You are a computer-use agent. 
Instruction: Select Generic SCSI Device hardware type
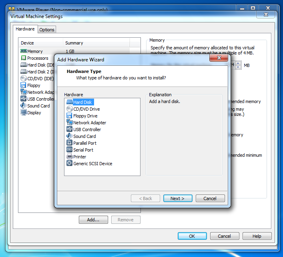[92, 164]
